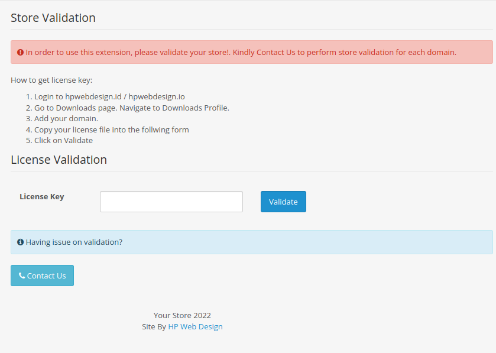Select the red store validation warning text

coord(241,53)
